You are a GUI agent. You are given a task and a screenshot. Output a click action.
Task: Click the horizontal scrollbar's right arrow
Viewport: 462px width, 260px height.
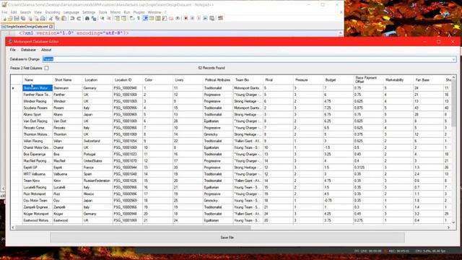pyautogui.click(x=448, y=227)
